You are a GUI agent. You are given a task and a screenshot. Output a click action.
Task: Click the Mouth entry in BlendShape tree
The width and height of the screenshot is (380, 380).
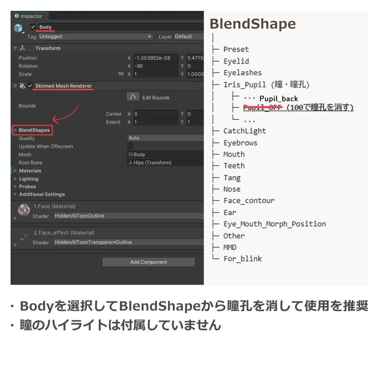(234, 154)
